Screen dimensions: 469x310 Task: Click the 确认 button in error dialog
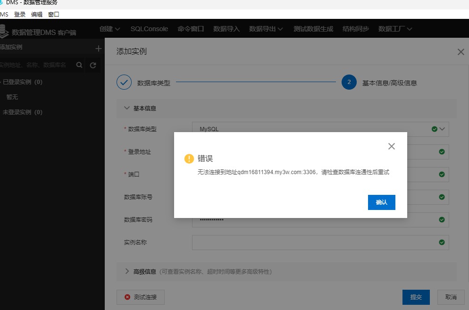(x=381, y=202)
